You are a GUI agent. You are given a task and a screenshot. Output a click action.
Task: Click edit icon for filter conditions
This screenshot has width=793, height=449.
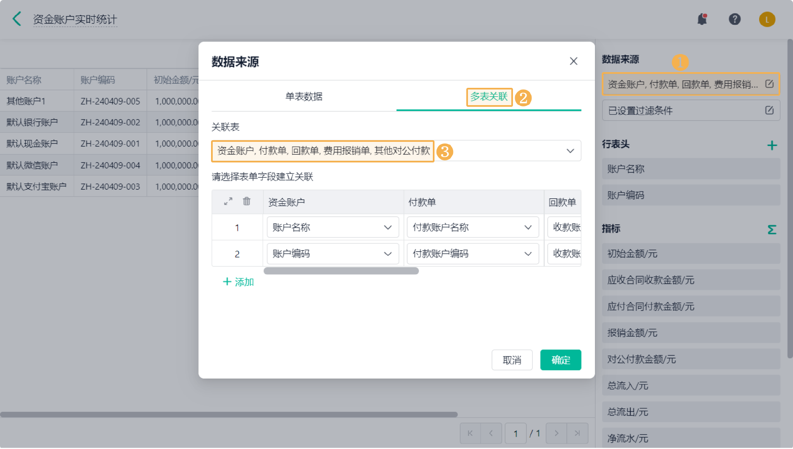[769, 110]
